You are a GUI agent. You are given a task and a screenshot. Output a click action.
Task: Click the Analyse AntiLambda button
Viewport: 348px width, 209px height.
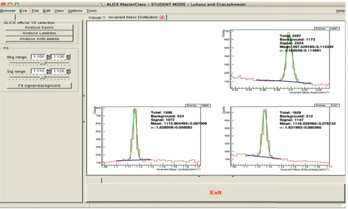(39, 39)
